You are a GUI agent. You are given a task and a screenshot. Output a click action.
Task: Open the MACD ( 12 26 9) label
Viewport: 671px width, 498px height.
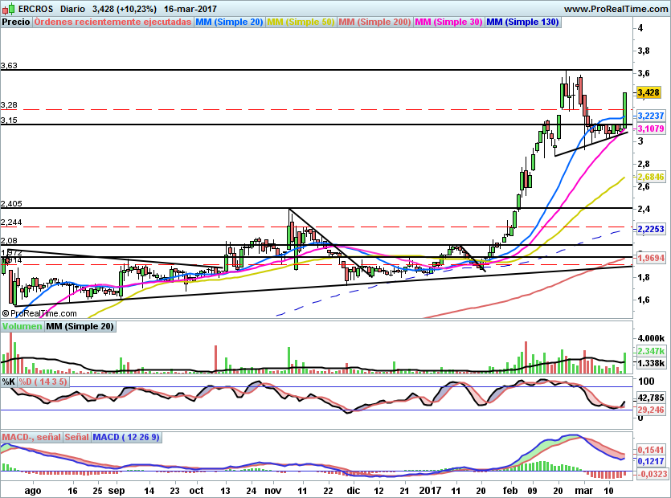coord(126,437)
